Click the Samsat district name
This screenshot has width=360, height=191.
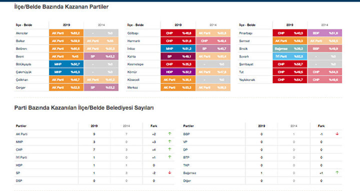(x=244, y=41)
